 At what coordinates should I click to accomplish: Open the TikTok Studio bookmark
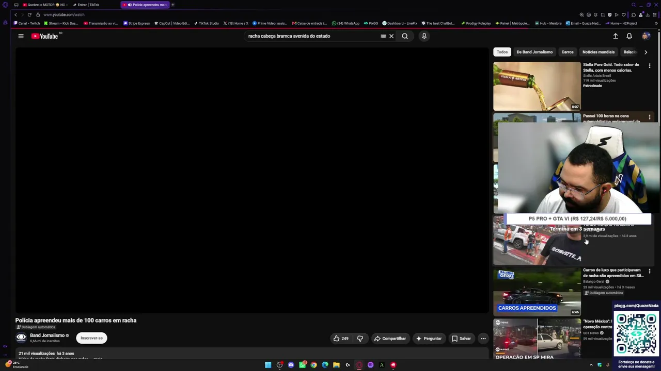[207, 23]
